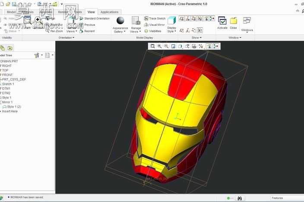The height and width of the screenshot is (202, 304).
Task: Expand the Window group dropdown
Action: coord(235,38)
